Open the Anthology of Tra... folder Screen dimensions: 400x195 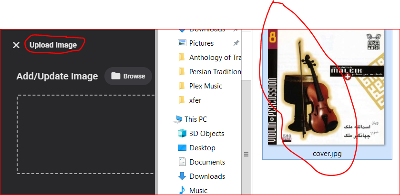tap(215, 58)
